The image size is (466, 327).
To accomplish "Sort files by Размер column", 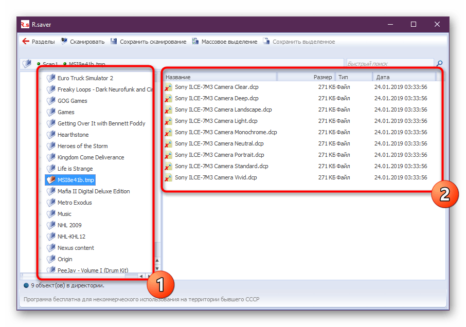I will click(306, 77).
